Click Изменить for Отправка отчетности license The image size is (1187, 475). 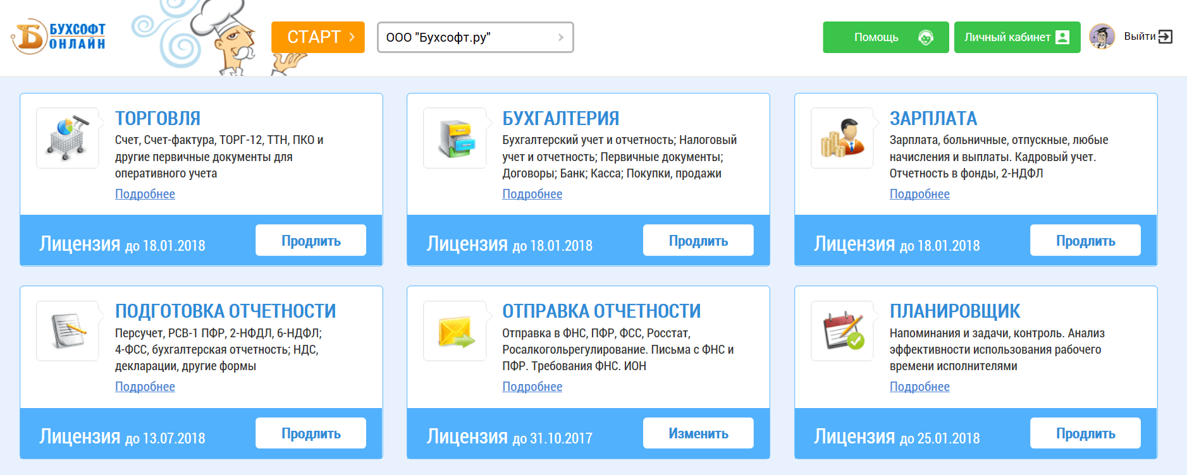[x=698, y=433]
